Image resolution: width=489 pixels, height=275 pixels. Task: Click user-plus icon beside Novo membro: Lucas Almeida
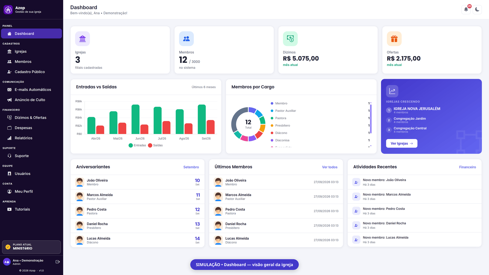356,240
